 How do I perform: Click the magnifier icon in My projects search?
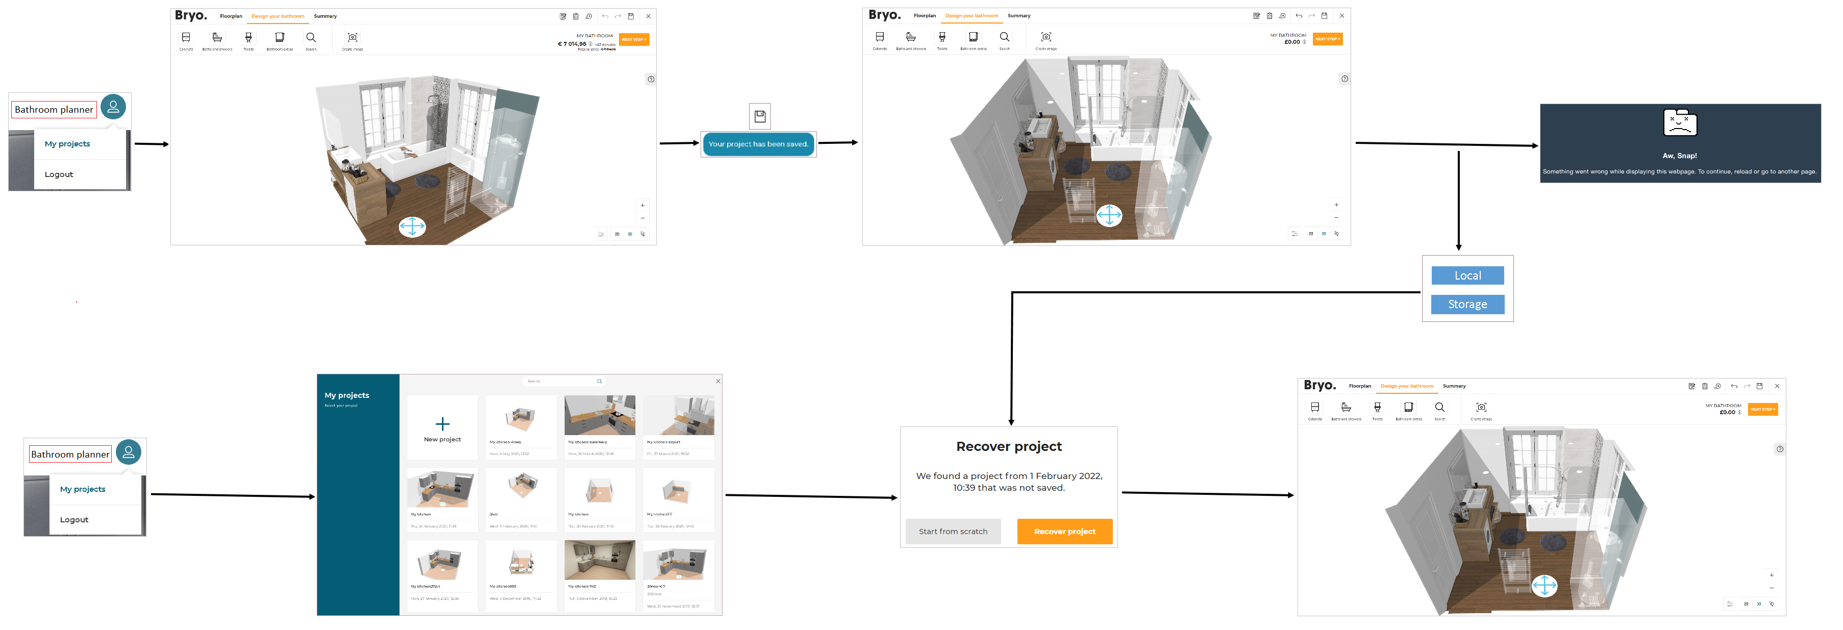[600, 381]
